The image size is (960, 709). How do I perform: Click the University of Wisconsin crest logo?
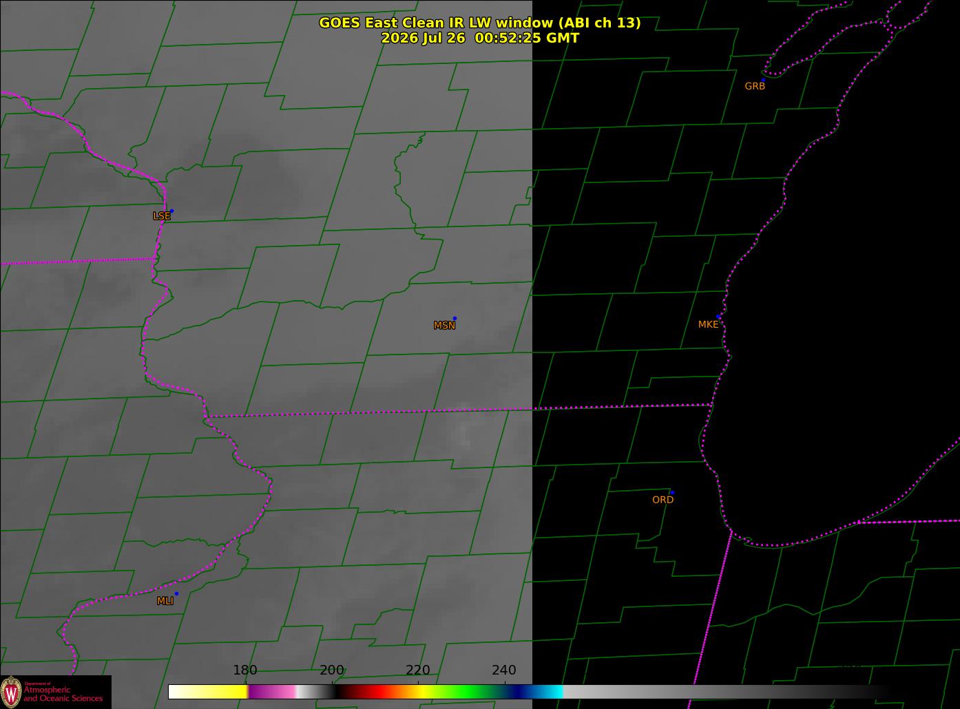click(11, 691)
